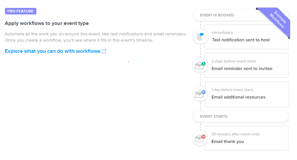The height and width of the screenshot is (160, 297).
Task: Click the blue paperclip badge on envelope
Action: pyautogui.click(x=204, y=92)
